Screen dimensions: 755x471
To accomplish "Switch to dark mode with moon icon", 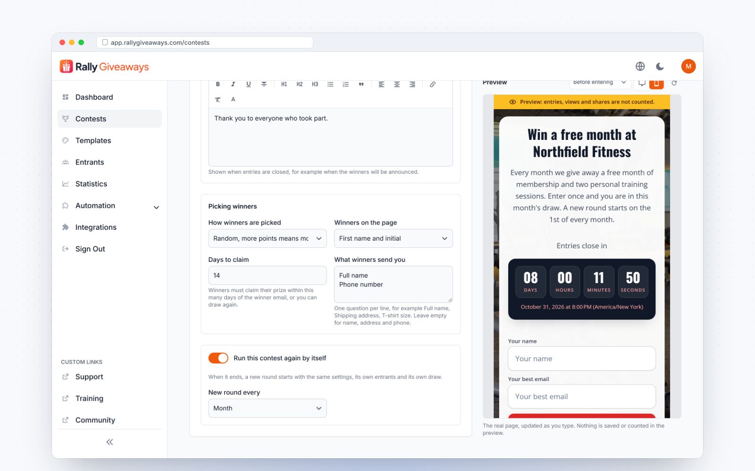I will (x=660, y=66).
